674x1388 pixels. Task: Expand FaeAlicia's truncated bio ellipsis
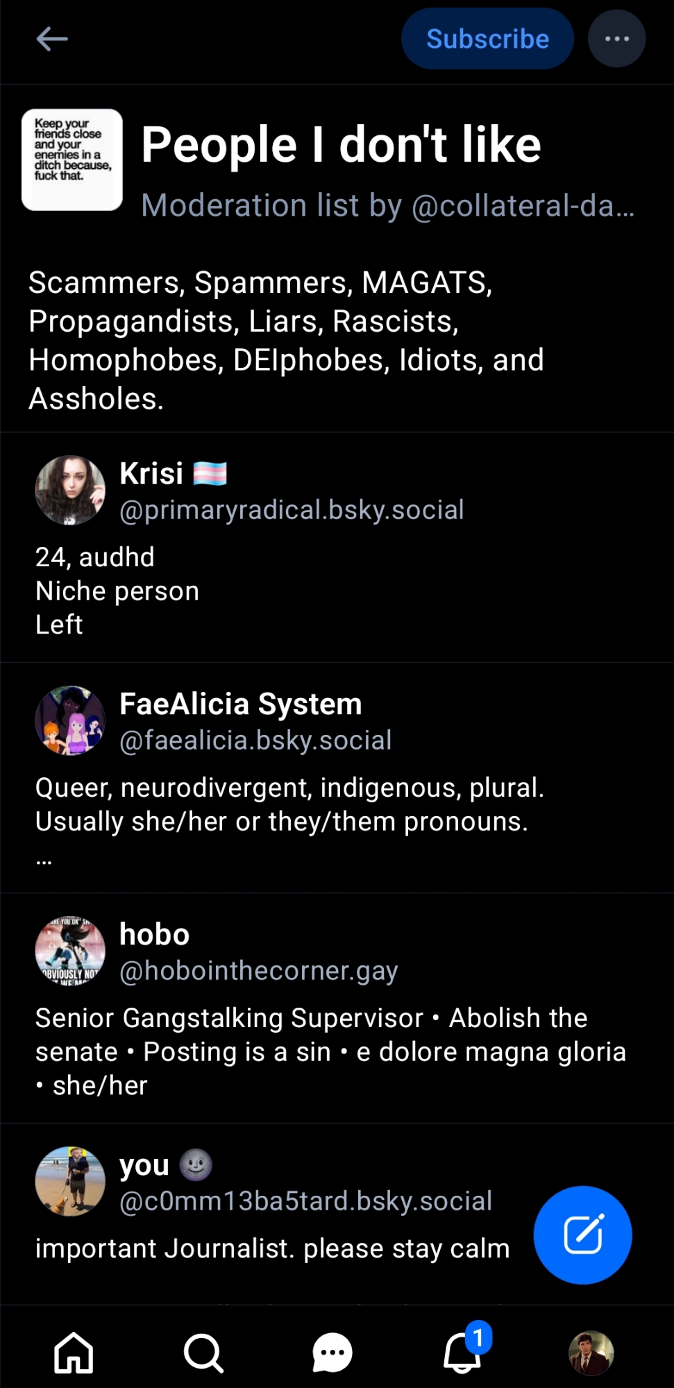coord(44,861)
